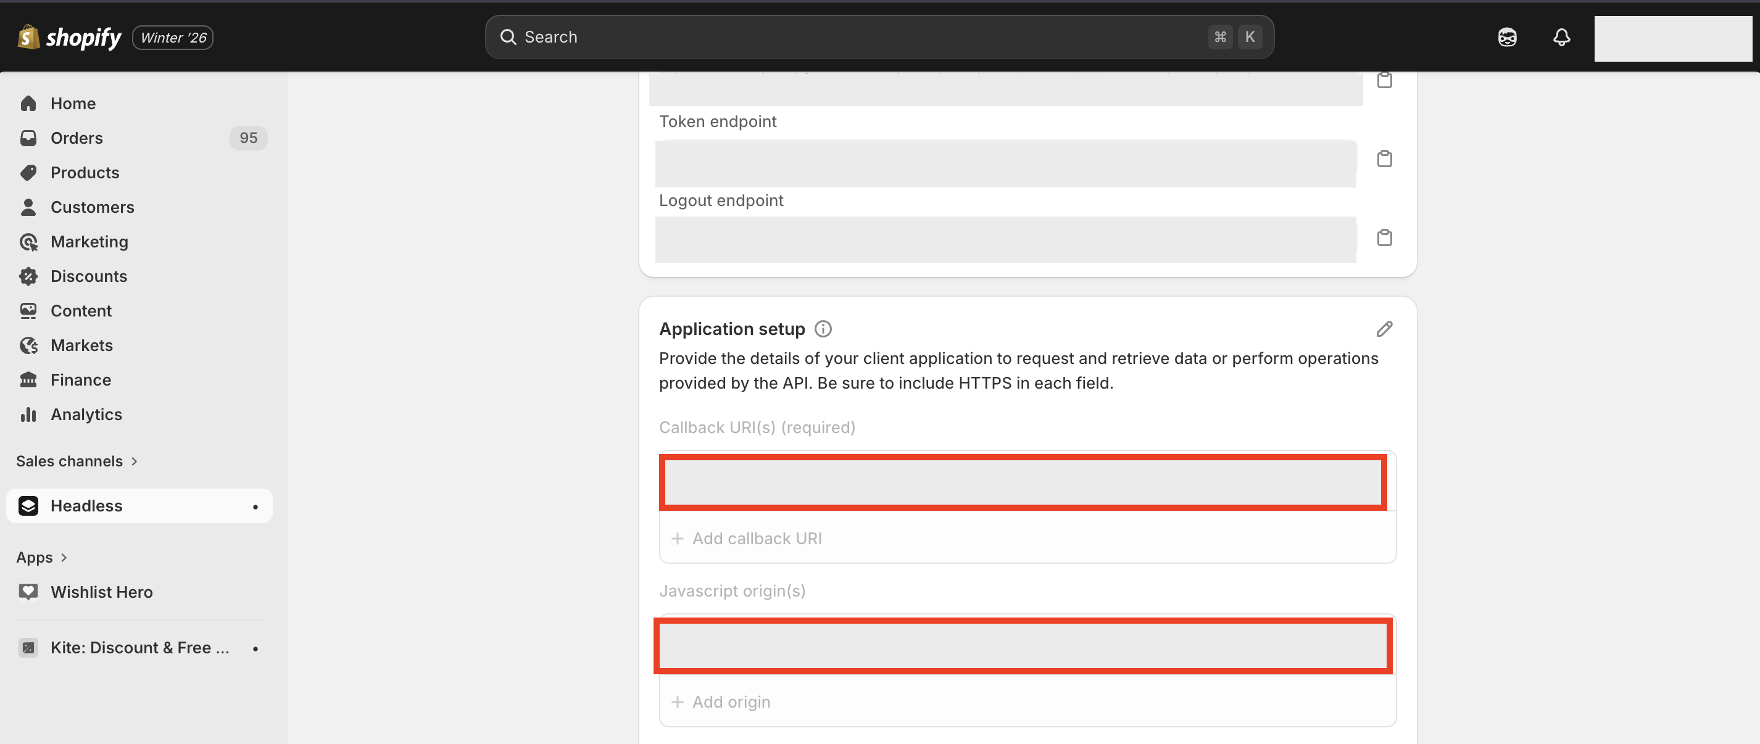The image size is (1760, 744).
Task: Open Kite: Discount & Free app
Action: (139, 648)
